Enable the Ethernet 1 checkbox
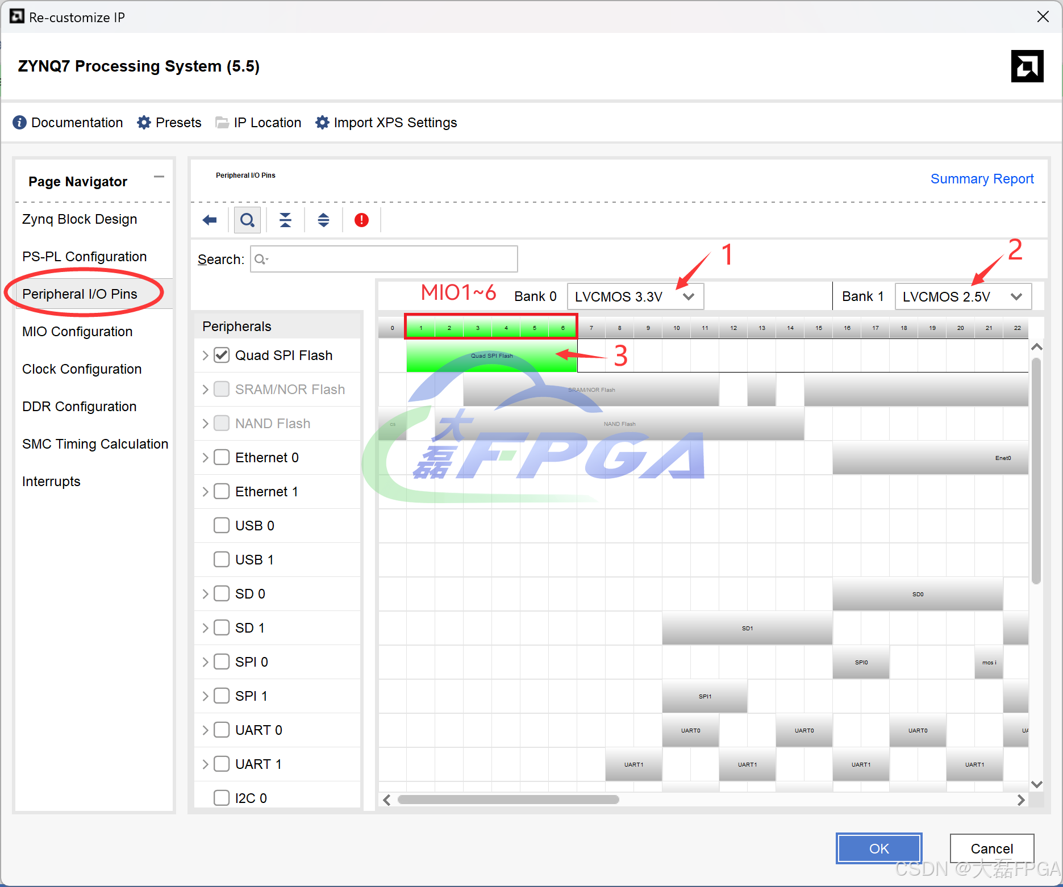Image resolution: width=1063 pixels, height=887 pixels. 222,492
